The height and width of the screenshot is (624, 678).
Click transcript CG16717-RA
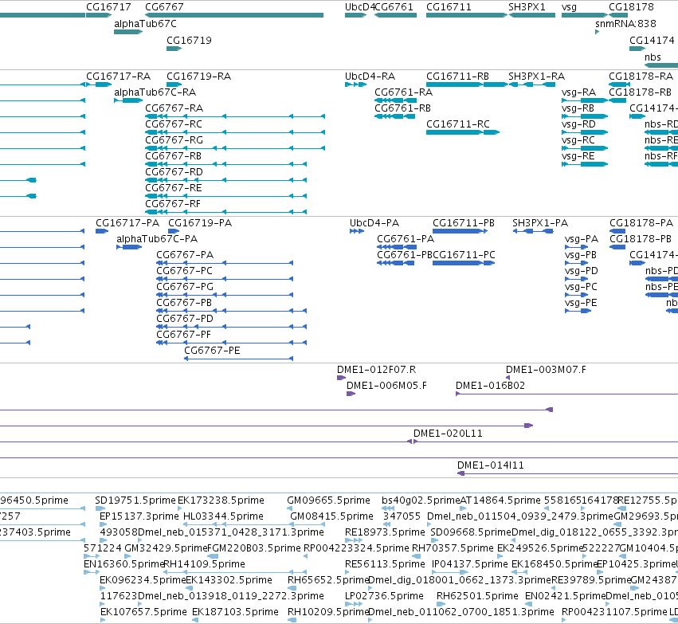tap(119, 77)
